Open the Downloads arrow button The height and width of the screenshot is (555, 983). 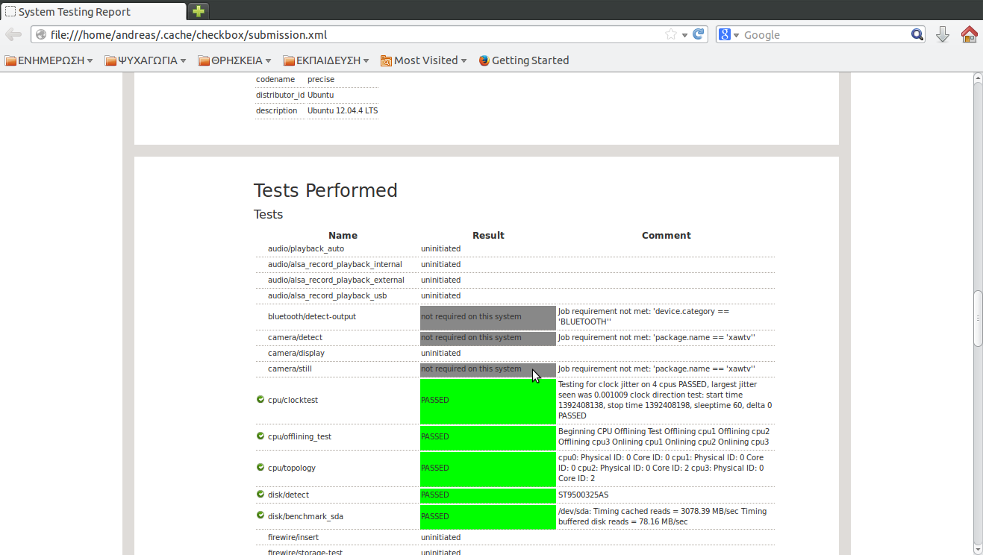point(943,34)
